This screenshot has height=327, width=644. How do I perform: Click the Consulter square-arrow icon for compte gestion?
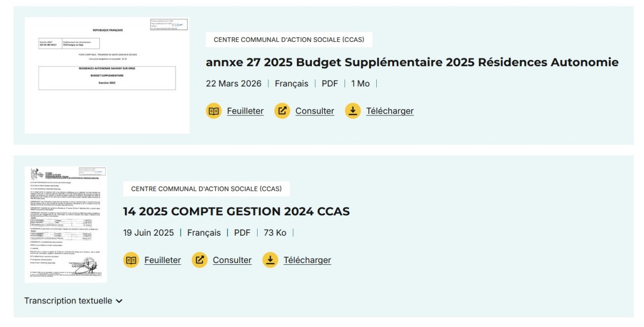click(200, 259)
